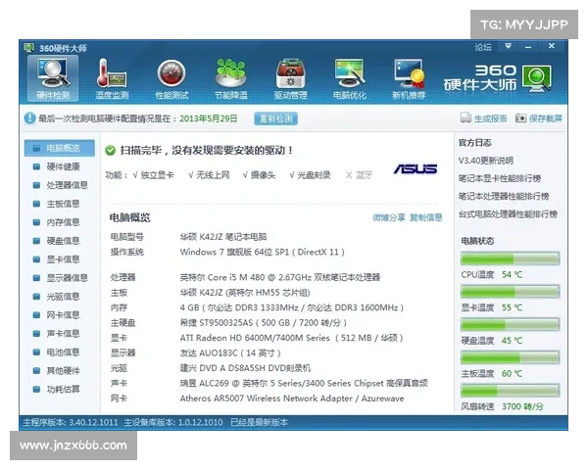
Task: Open 笔记本显卡性能排行榜 link
Action: 500,178
